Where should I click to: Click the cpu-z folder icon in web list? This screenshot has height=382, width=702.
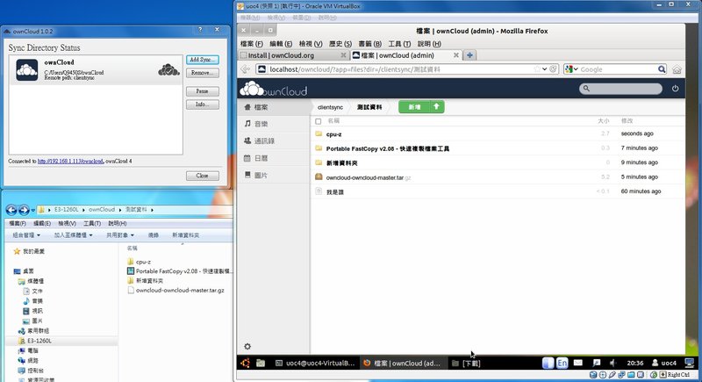coord(319,133)
